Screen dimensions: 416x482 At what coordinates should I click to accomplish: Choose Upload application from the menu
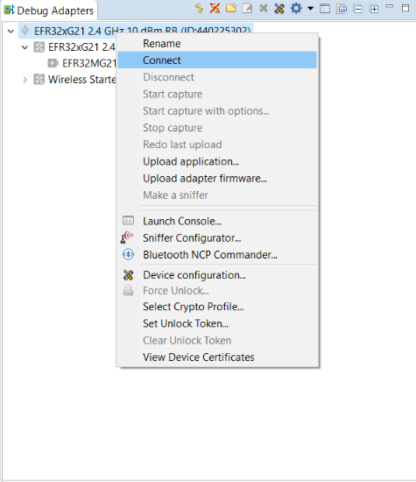(217, 161)
